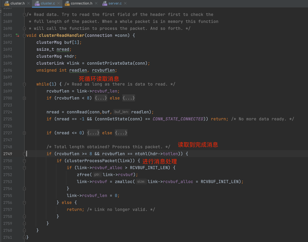Click the cluster.h header file icon

pyautogui.click(x=7, y=3)
